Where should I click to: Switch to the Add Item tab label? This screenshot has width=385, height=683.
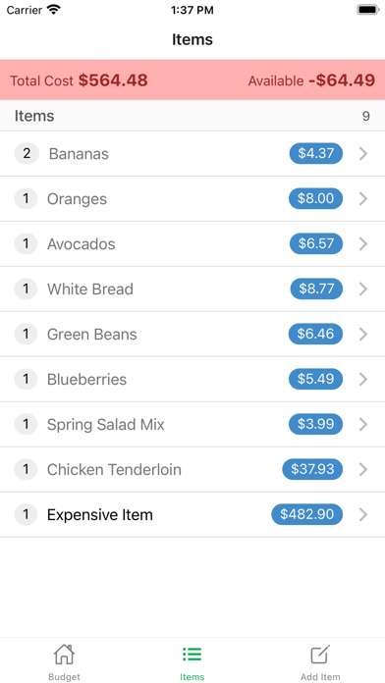click(x=320, y=677)
